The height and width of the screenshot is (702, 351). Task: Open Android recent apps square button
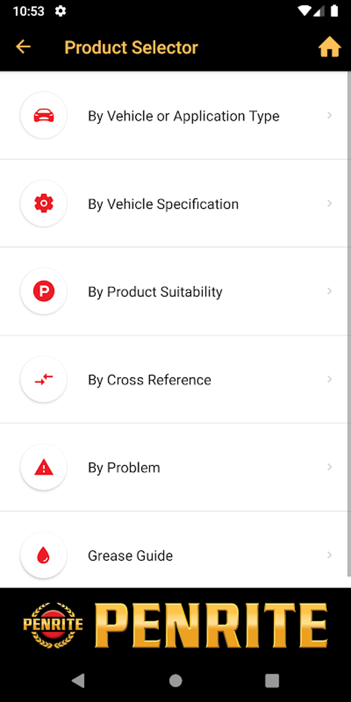coord(272,680)
